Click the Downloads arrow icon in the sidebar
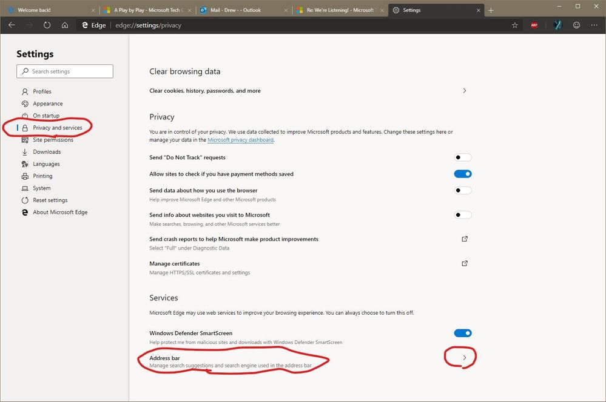This screenshot has height=402, width=606. pyautogui.click(x=25, y=151)
